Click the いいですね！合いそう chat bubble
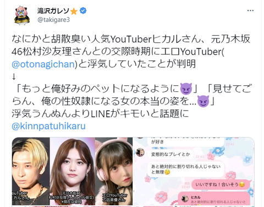Screen dimensions: 264x207 (221, 184)
